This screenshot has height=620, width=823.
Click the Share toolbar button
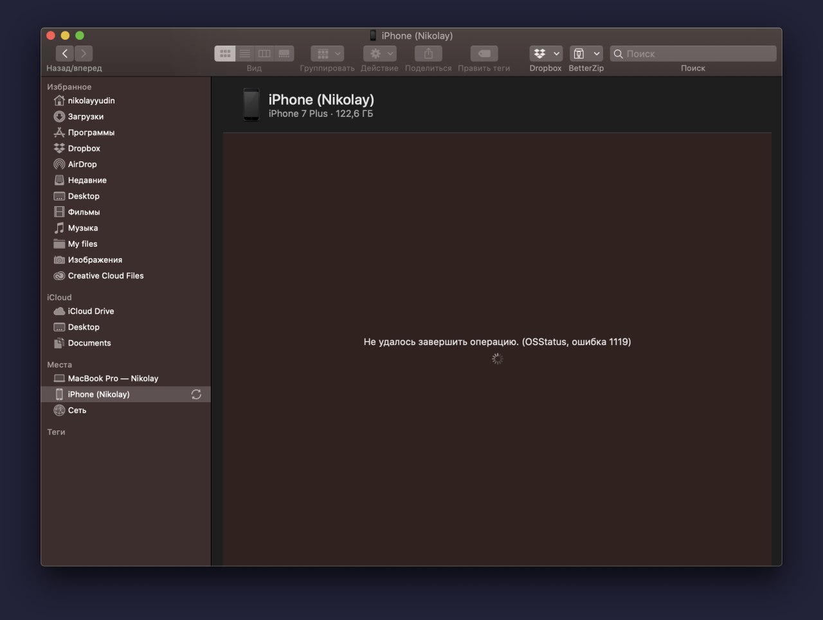[428, 53]
